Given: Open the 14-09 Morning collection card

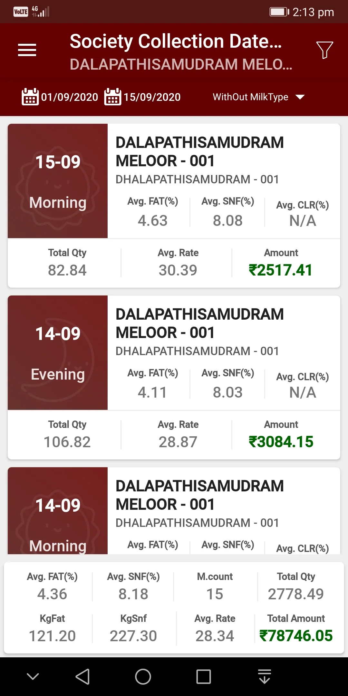Looking at the screenshot, I should 174,511.
